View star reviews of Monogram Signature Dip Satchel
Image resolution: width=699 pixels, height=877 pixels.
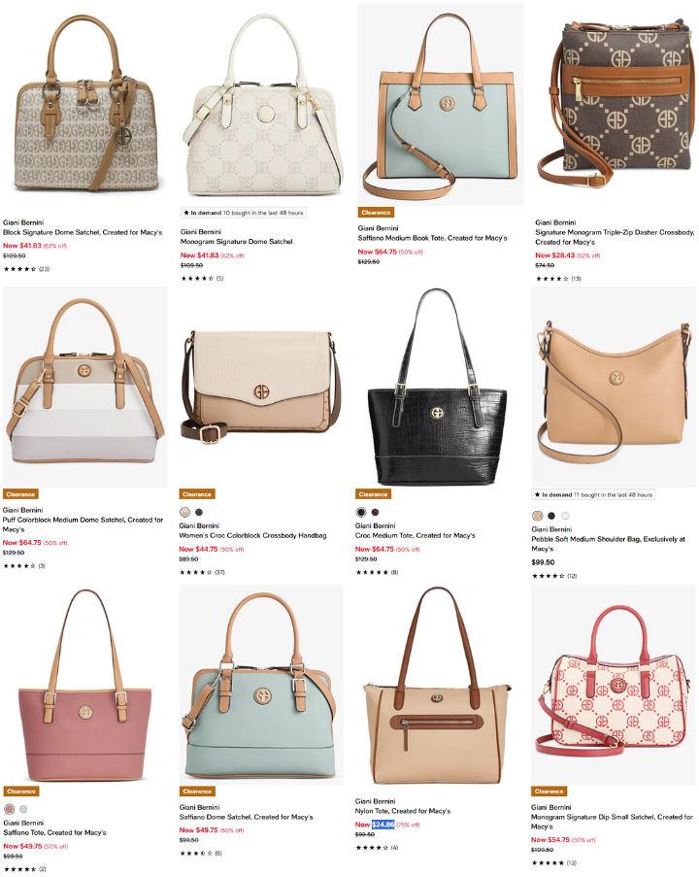[554, 862]
